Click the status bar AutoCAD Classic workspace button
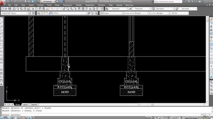 click(x=191, y=118)
